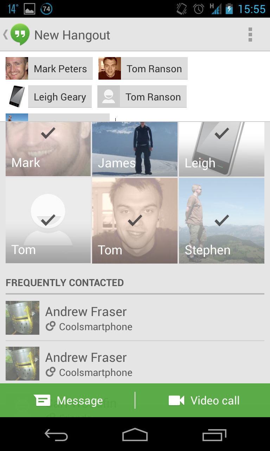
Task: Click the message bubble icon in green bar
Action: [x=42, y=400]
